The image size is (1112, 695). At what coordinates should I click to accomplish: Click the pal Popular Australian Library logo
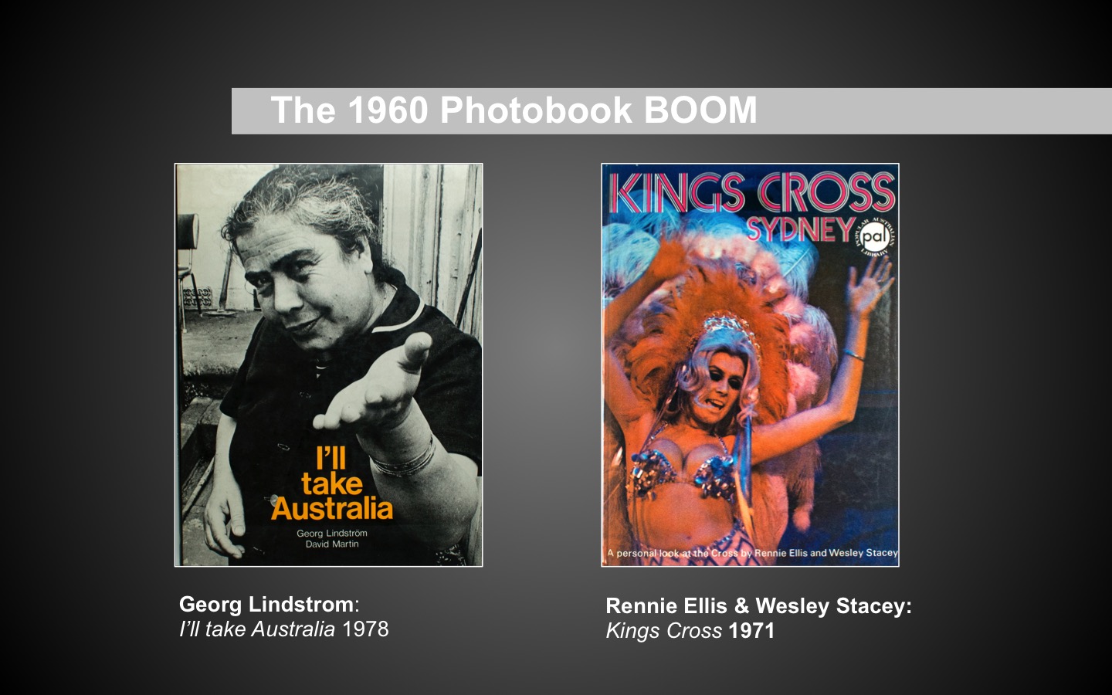pos(873,236)
